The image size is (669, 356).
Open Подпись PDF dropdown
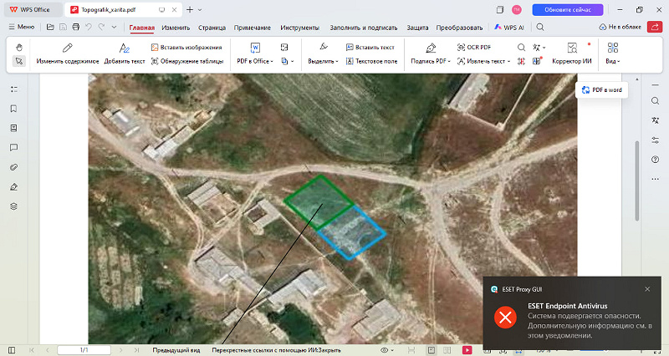tap(431, 54)
